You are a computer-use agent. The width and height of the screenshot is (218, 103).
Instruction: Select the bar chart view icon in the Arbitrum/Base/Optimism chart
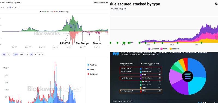tap(4, 54)
